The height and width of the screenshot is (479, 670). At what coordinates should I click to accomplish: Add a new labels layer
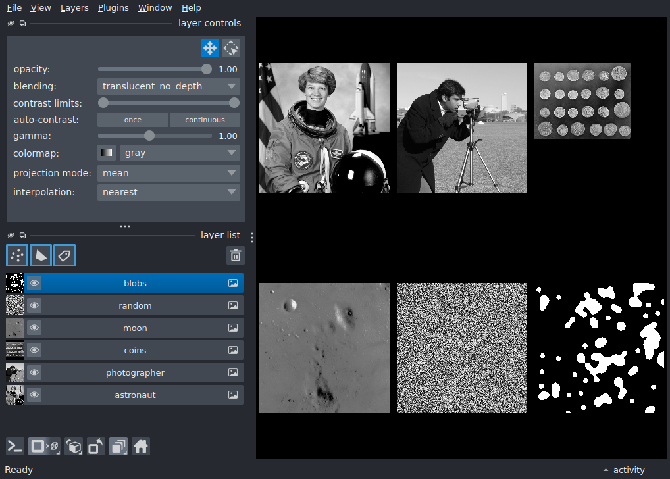pyautogui.click(x=64, y=255)
